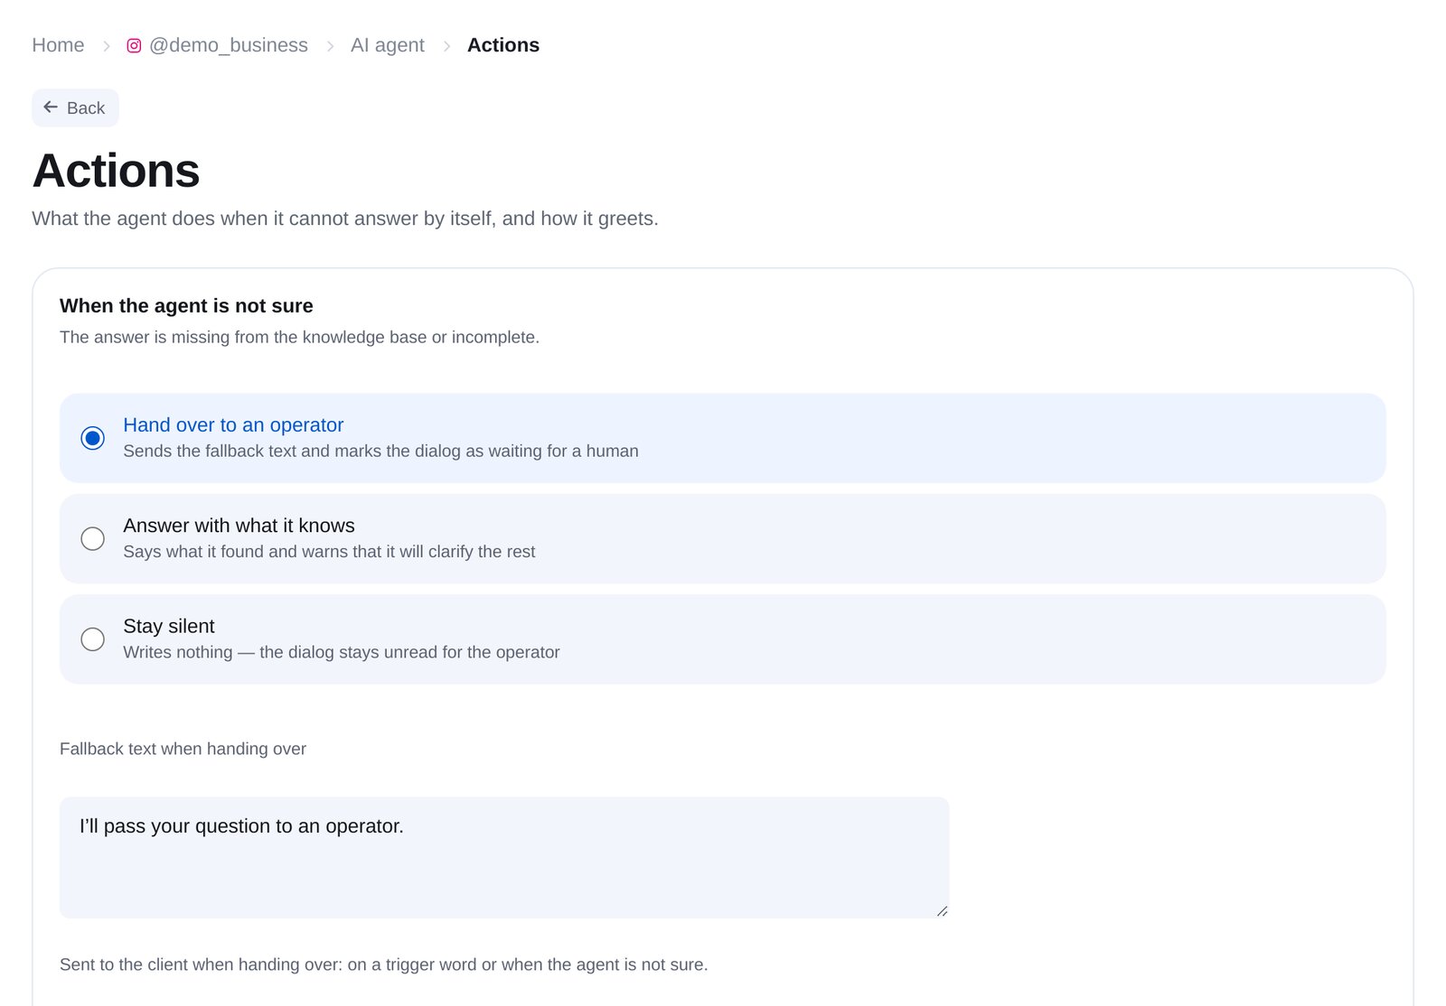This screenshot has width=1446, height=1006.
Task: Click into the fallback text field
Action: (504, 858)
